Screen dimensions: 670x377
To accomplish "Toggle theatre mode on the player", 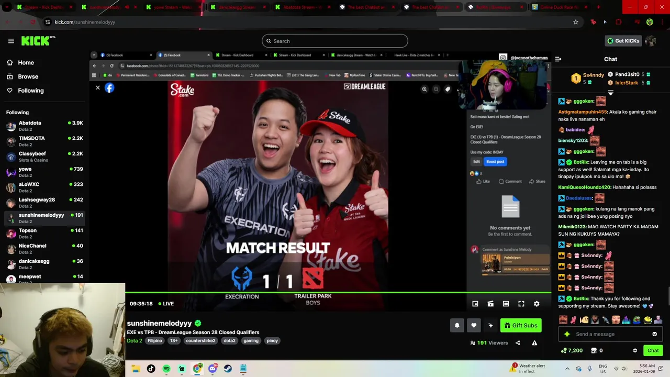I will coord(506,304).
